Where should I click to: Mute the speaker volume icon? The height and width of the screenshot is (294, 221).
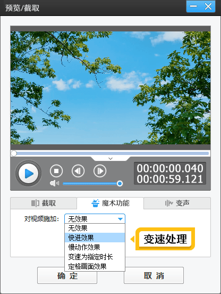pyautogui.click(x=54, y=183)
